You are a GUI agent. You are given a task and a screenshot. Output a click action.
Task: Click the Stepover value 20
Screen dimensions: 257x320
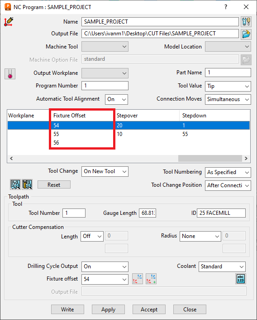(x=119, y=125)
